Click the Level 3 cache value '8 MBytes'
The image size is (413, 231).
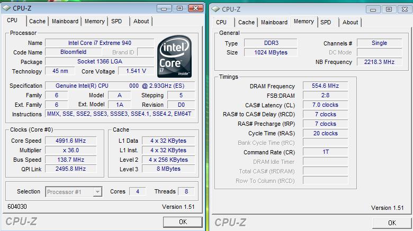pyautogui.click(x=168, y=169)
